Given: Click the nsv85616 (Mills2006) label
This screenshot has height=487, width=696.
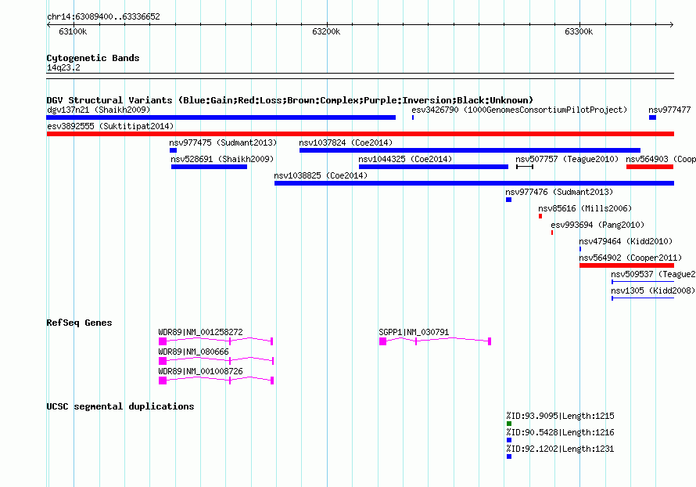Looking at the screenshot, I should (585, 208).
